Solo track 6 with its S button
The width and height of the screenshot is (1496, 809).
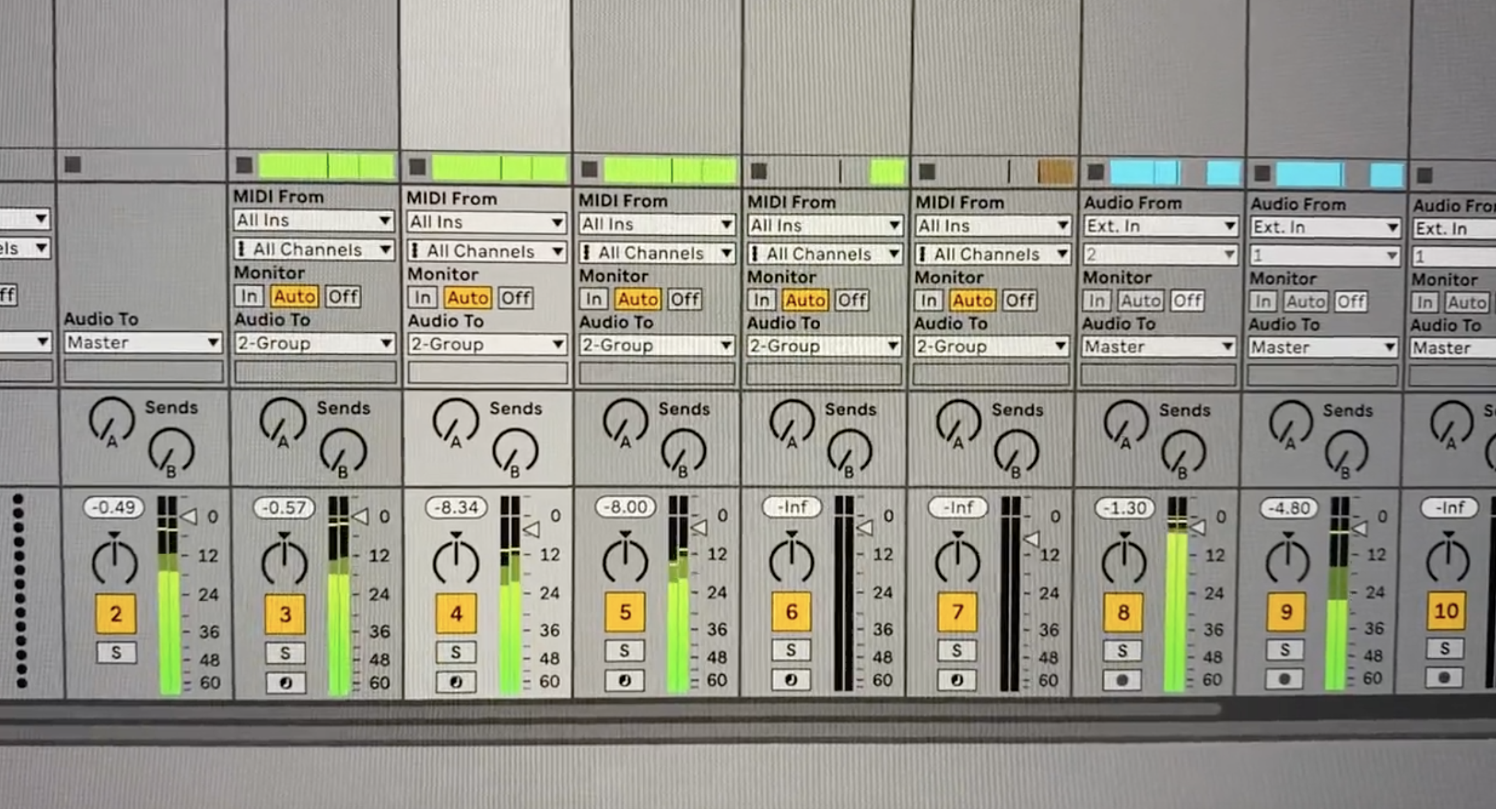[791, 650]
